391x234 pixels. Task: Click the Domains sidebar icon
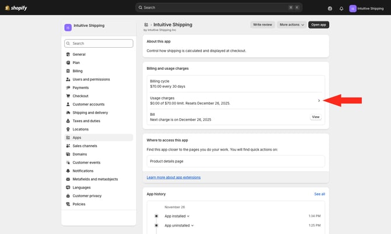click(x=68, y=154)
